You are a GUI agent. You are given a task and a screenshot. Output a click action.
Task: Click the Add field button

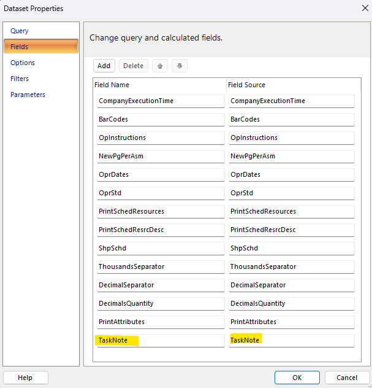point(104,66)
